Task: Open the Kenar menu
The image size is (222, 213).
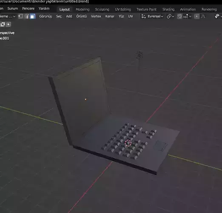Action: pos(110,16)
